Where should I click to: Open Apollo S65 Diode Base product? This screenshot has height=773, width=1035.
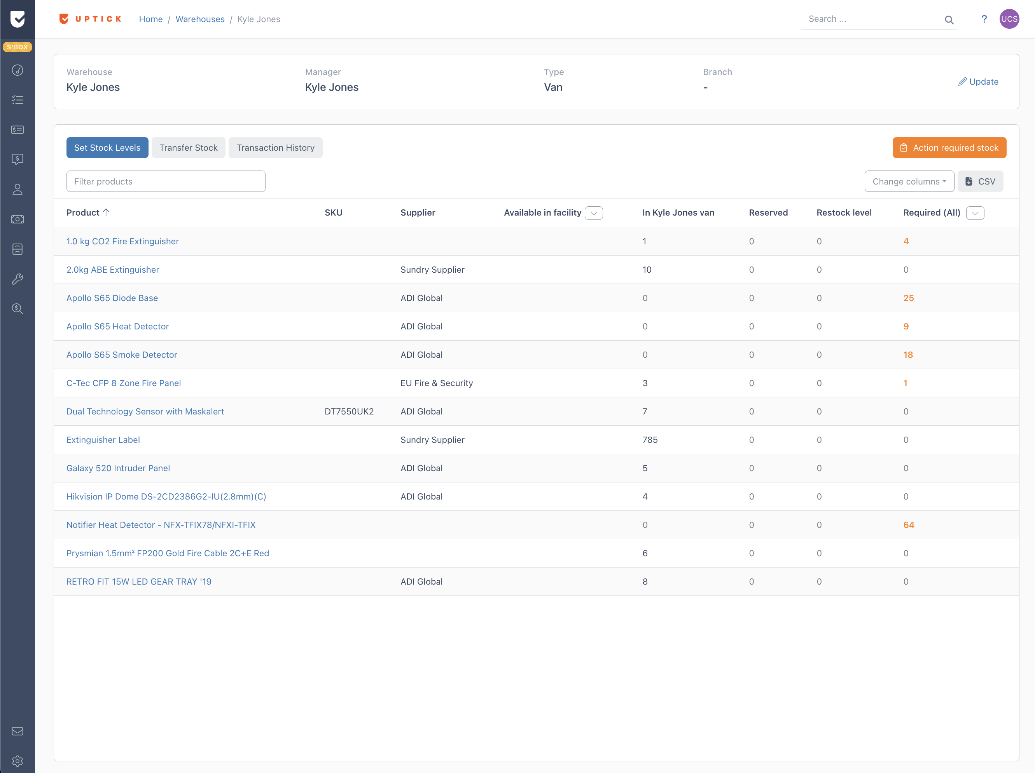pos(112,298)
